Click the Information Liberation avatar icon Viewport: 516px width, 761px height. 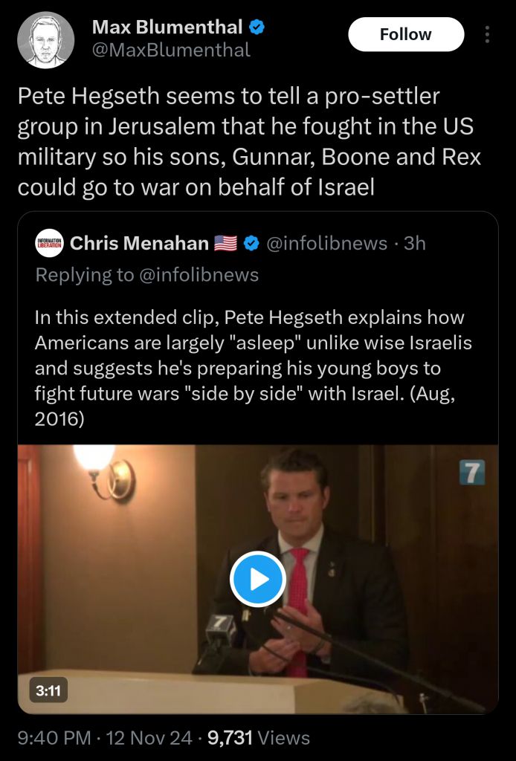(x=49, y=243)
